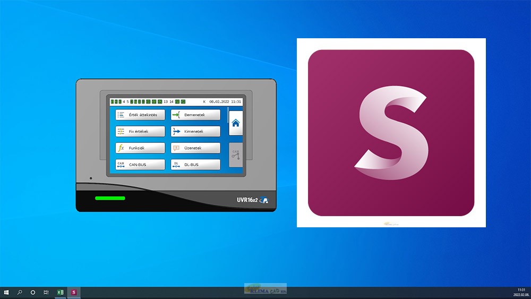531x299 pixels.
Task: Open the Windows Start menu
Action: 6,292
